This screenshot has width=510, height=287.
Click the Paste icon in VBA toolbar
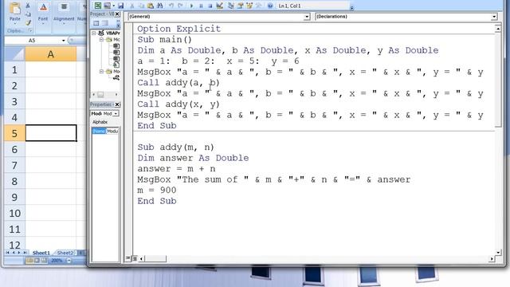151,6
